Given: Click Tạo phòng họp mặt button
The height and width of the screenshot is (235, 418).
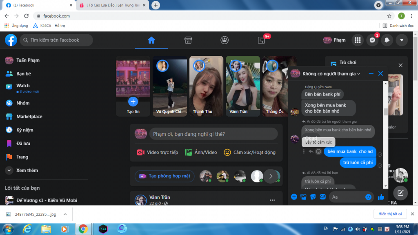Looking at the screenshot, I should click(165, 176).
